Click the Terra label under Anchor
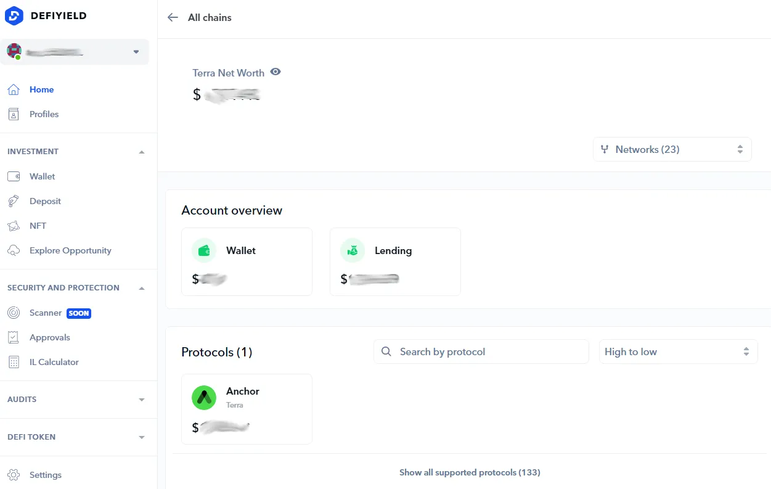 click(x=235, y=405)
